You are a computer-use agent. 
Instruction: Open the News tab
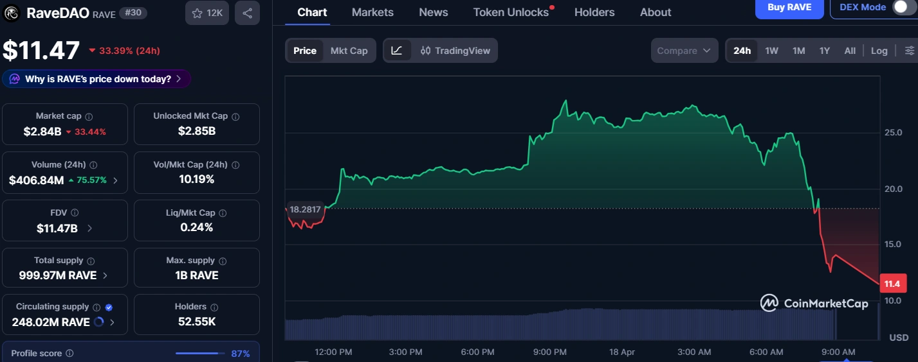coord(434,12)
